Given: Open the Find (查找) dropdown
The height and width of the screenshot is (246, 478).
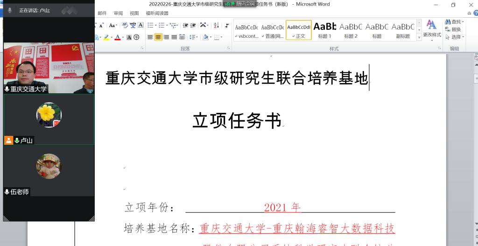Looking at the screenshot, I should (463, 22).
